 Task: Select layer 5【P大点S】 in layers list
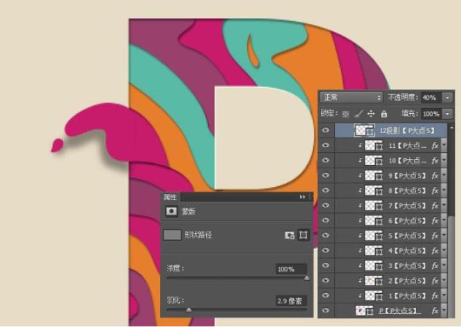click(x=410, y=235)
